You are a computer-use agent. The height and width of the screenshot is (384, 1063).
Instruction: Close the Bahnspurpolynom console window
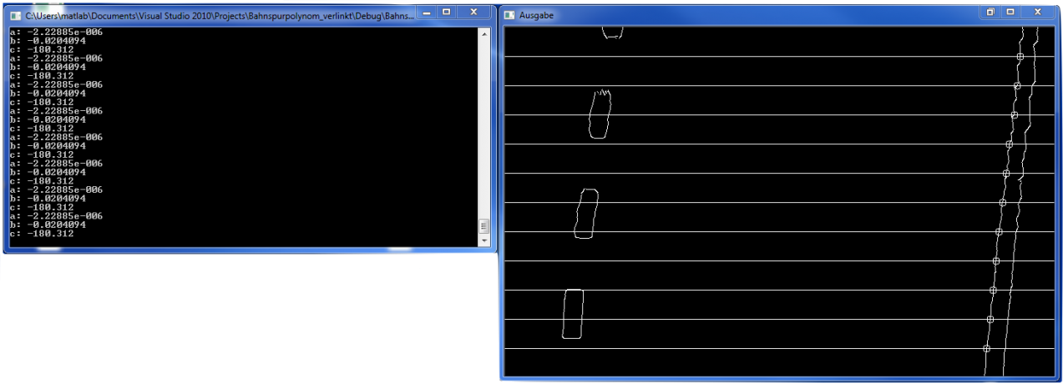pyautogui.click(x=473, y=13)
